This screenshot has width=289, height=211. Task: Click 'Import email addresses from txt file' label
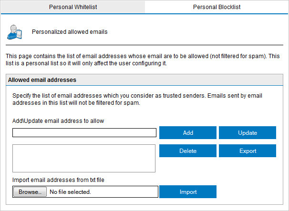(58, 180)
